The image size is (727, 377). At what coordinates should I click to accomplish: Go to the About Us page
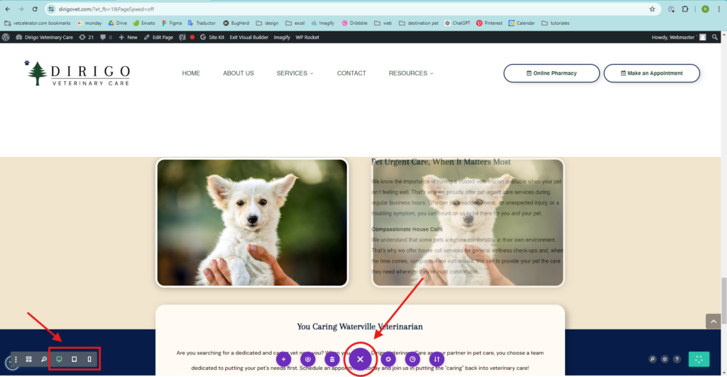(238, 73)
